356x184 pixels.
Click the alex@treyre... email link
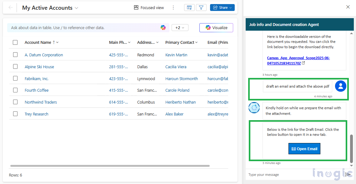click(218, 114)
